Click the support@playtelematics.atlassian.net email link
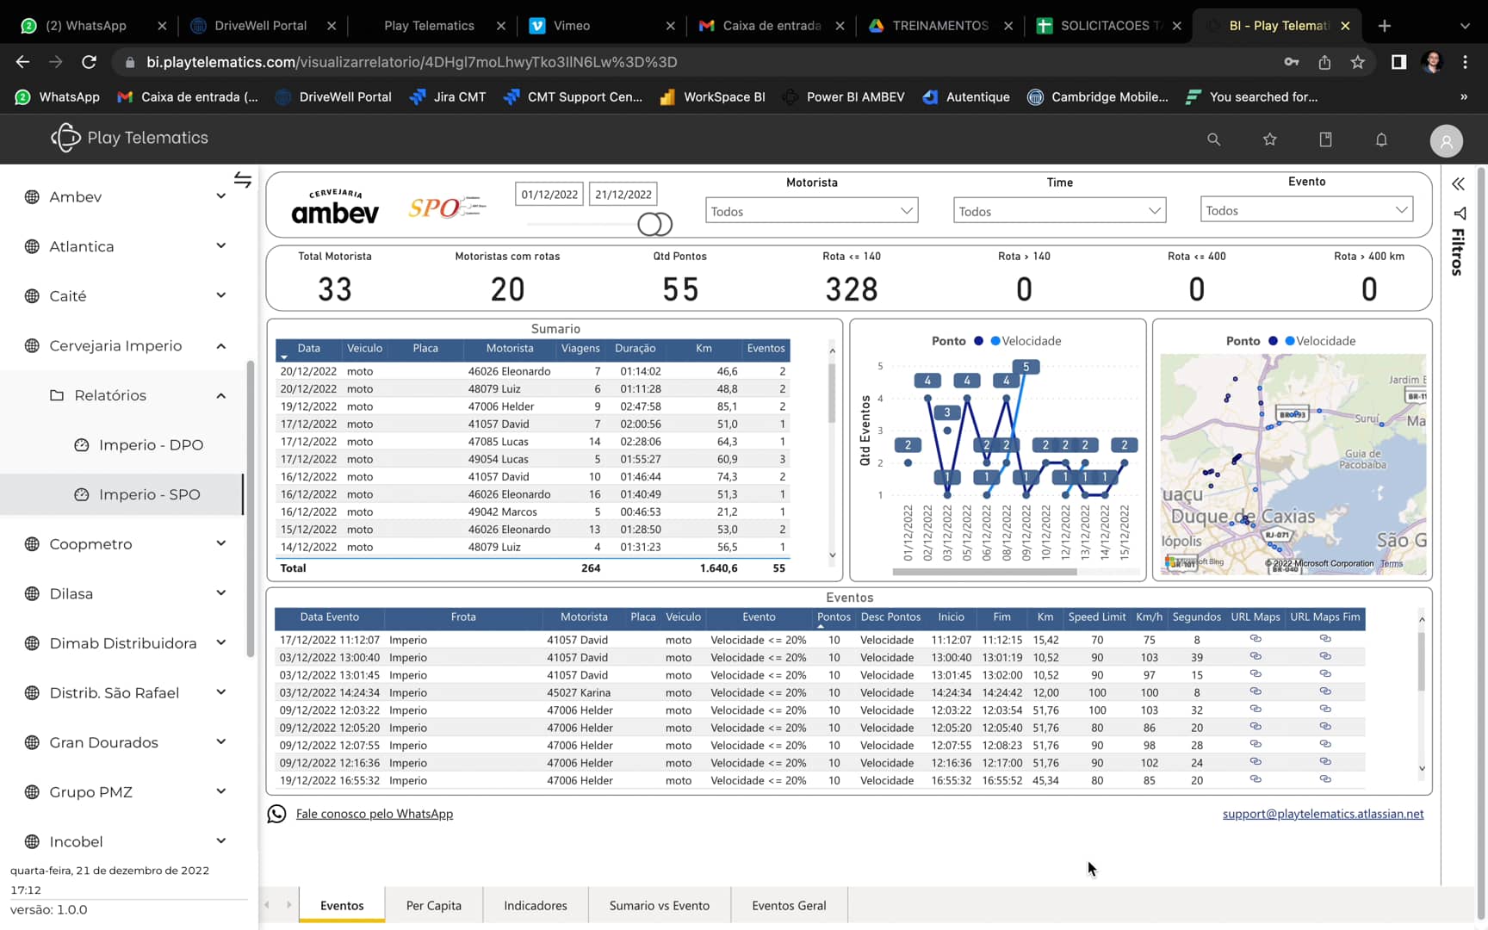 [x=1324, y=814]
